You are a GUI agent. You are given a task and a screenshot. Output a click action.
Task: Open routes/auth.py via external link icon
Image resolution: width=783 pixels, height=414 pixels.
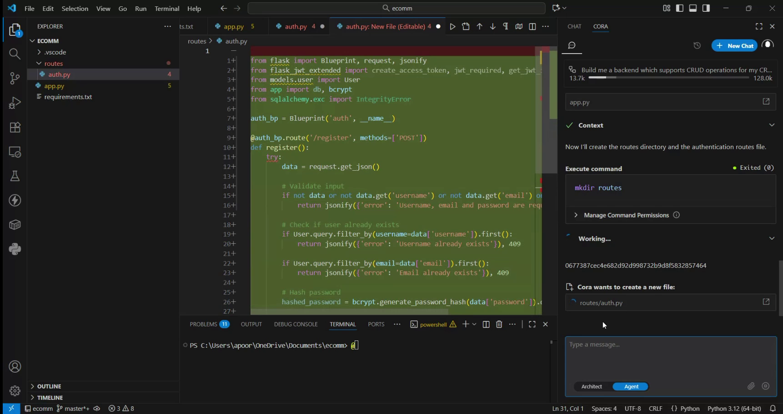[766, 302]
